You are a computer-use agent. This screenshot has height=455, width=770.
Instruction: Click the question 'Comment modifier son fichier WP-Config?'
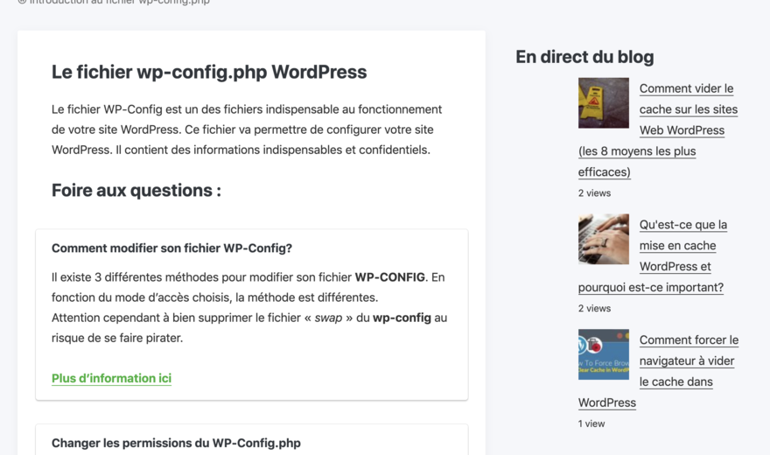171,248
